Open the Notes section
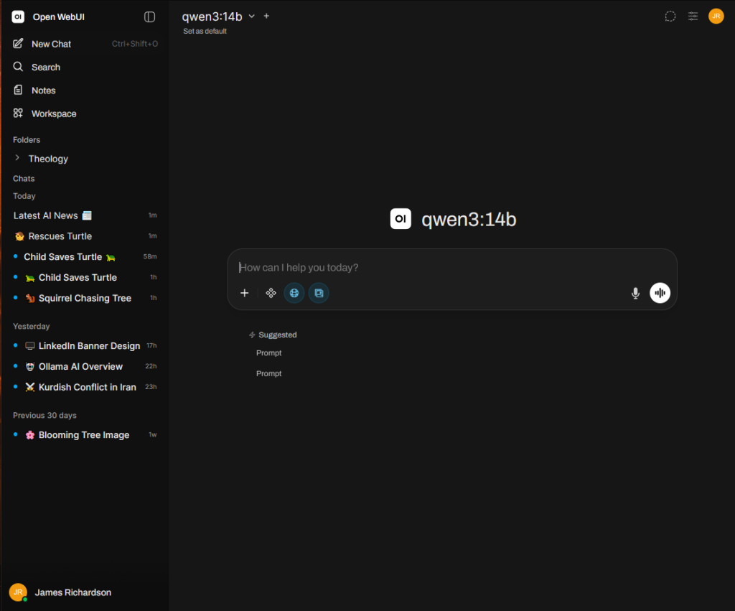This screenshot has height=611, width=735. 85,90
